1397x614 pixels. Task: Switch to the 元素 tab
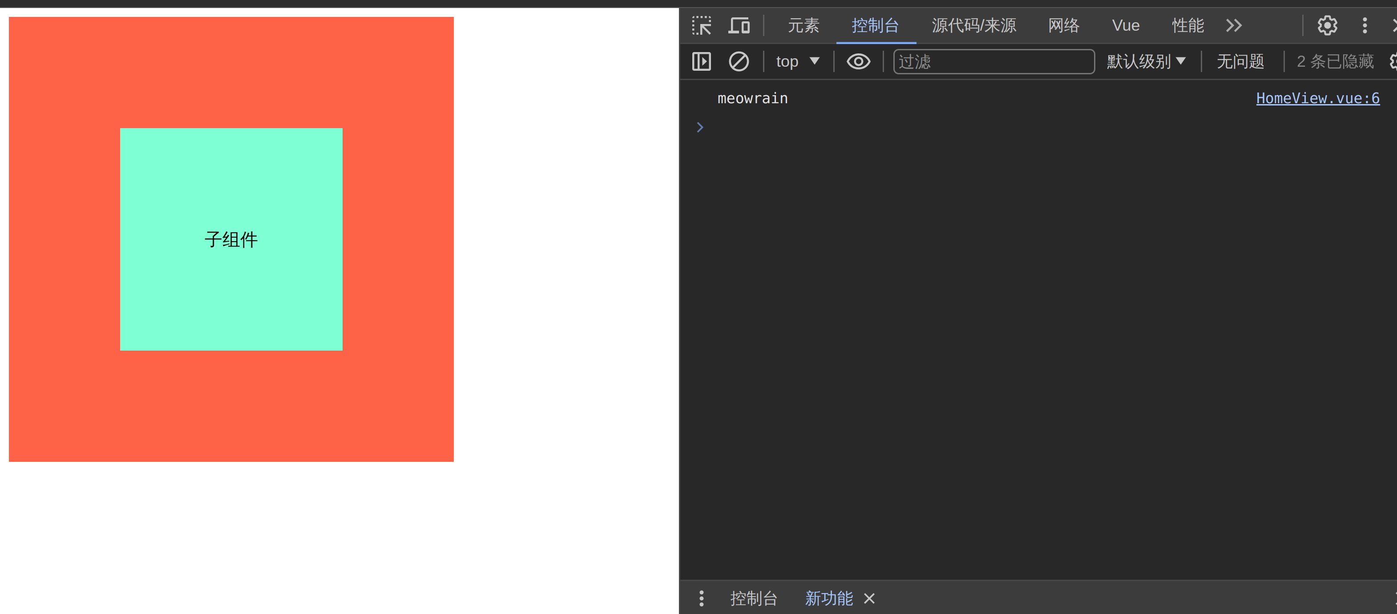(803, 25)
